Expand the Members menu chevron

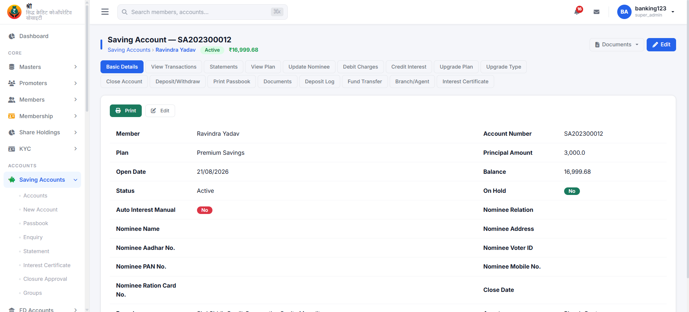click(75, 99)
